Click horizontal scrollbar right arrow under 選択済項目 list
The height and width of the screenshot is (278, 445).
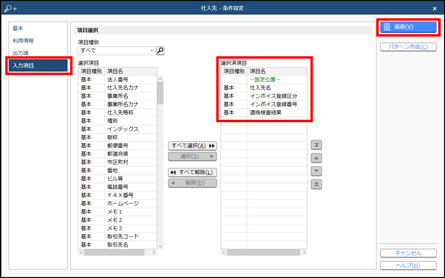pos(304,252)
